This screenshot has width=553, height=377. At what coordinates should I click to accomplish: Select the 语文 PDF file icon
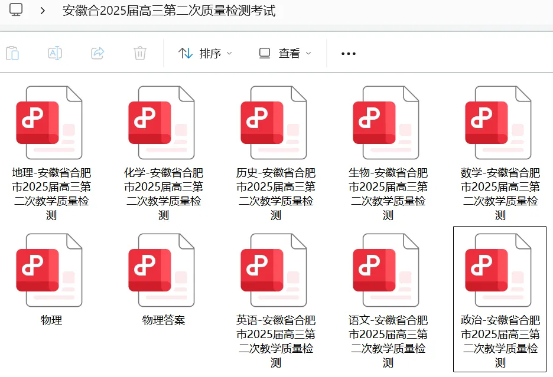coord(386,270)
